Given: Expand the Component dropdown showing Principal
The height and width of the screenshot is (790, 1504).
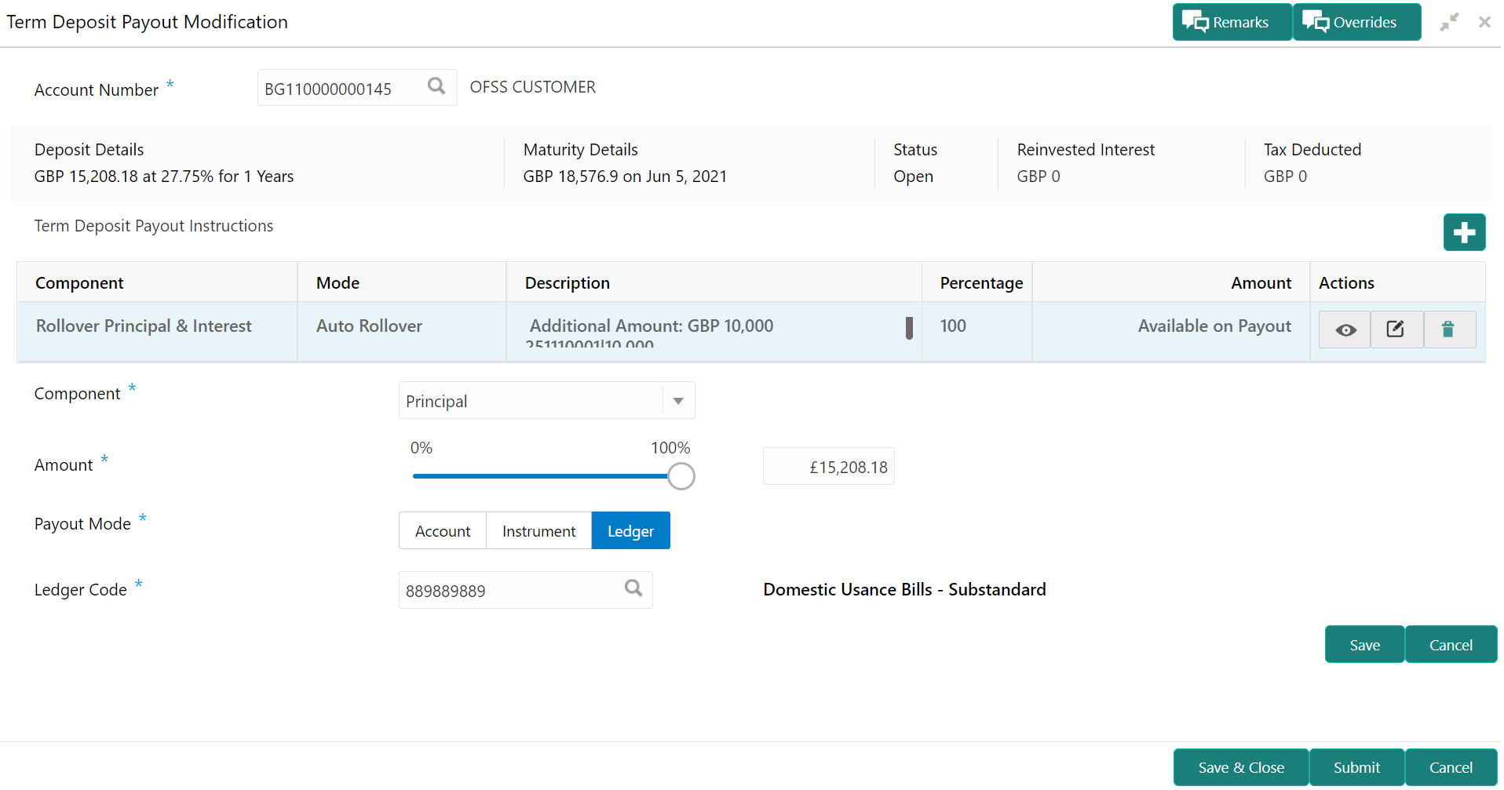Looking at the screenshot, I should [x=531, y=401].
